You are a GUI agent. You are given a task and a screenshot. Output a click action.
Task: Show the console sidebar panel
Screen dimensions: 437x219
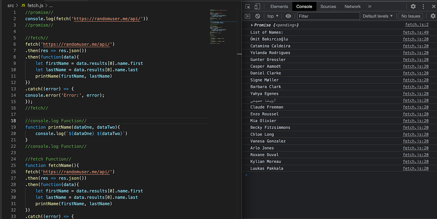pos(248,16)
